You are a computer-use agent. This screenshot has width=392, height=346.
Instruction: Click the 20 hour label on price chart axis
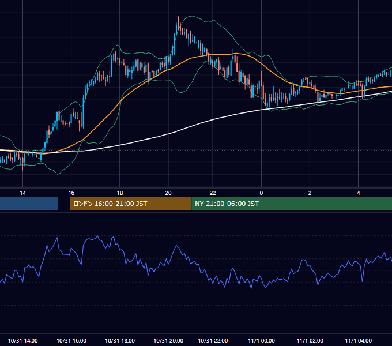click(168, 193)
